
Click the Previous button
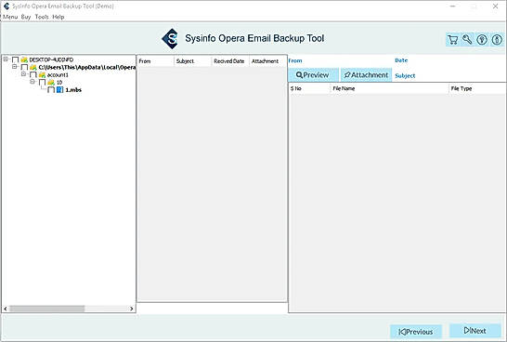click(x=416, y=332)
